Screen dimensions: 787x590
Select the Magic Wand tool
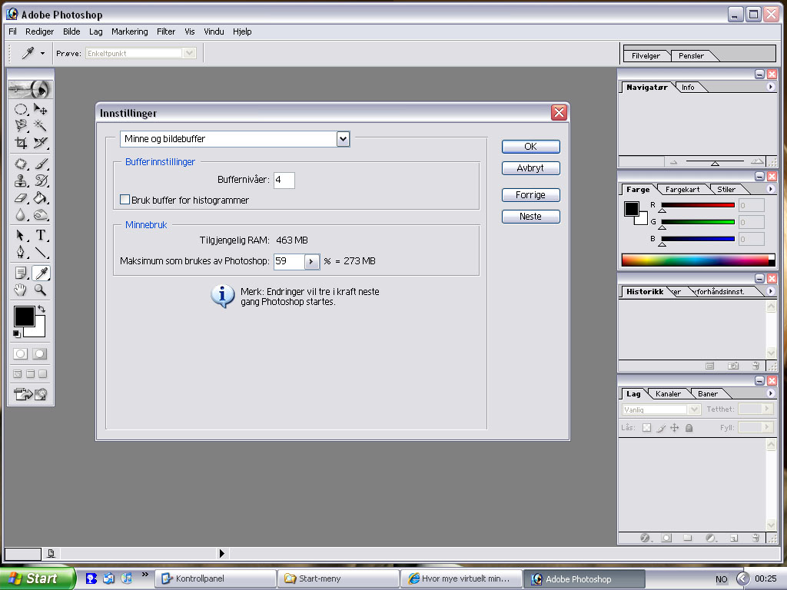40,125
